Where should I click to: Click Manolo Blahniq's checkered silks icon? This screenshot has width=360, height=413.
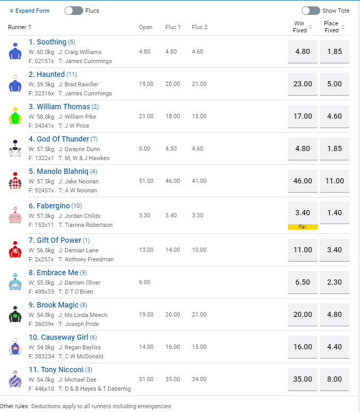(14, 181)
